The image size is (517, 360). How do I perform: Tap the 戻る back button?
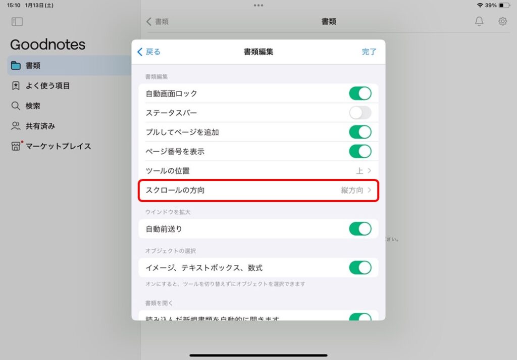[149, 52]
